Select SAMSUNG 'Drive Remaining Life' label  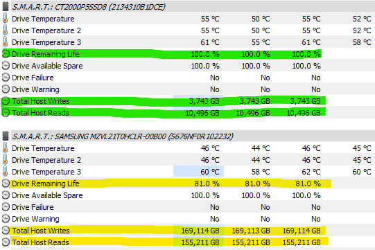tap(46, 184)
